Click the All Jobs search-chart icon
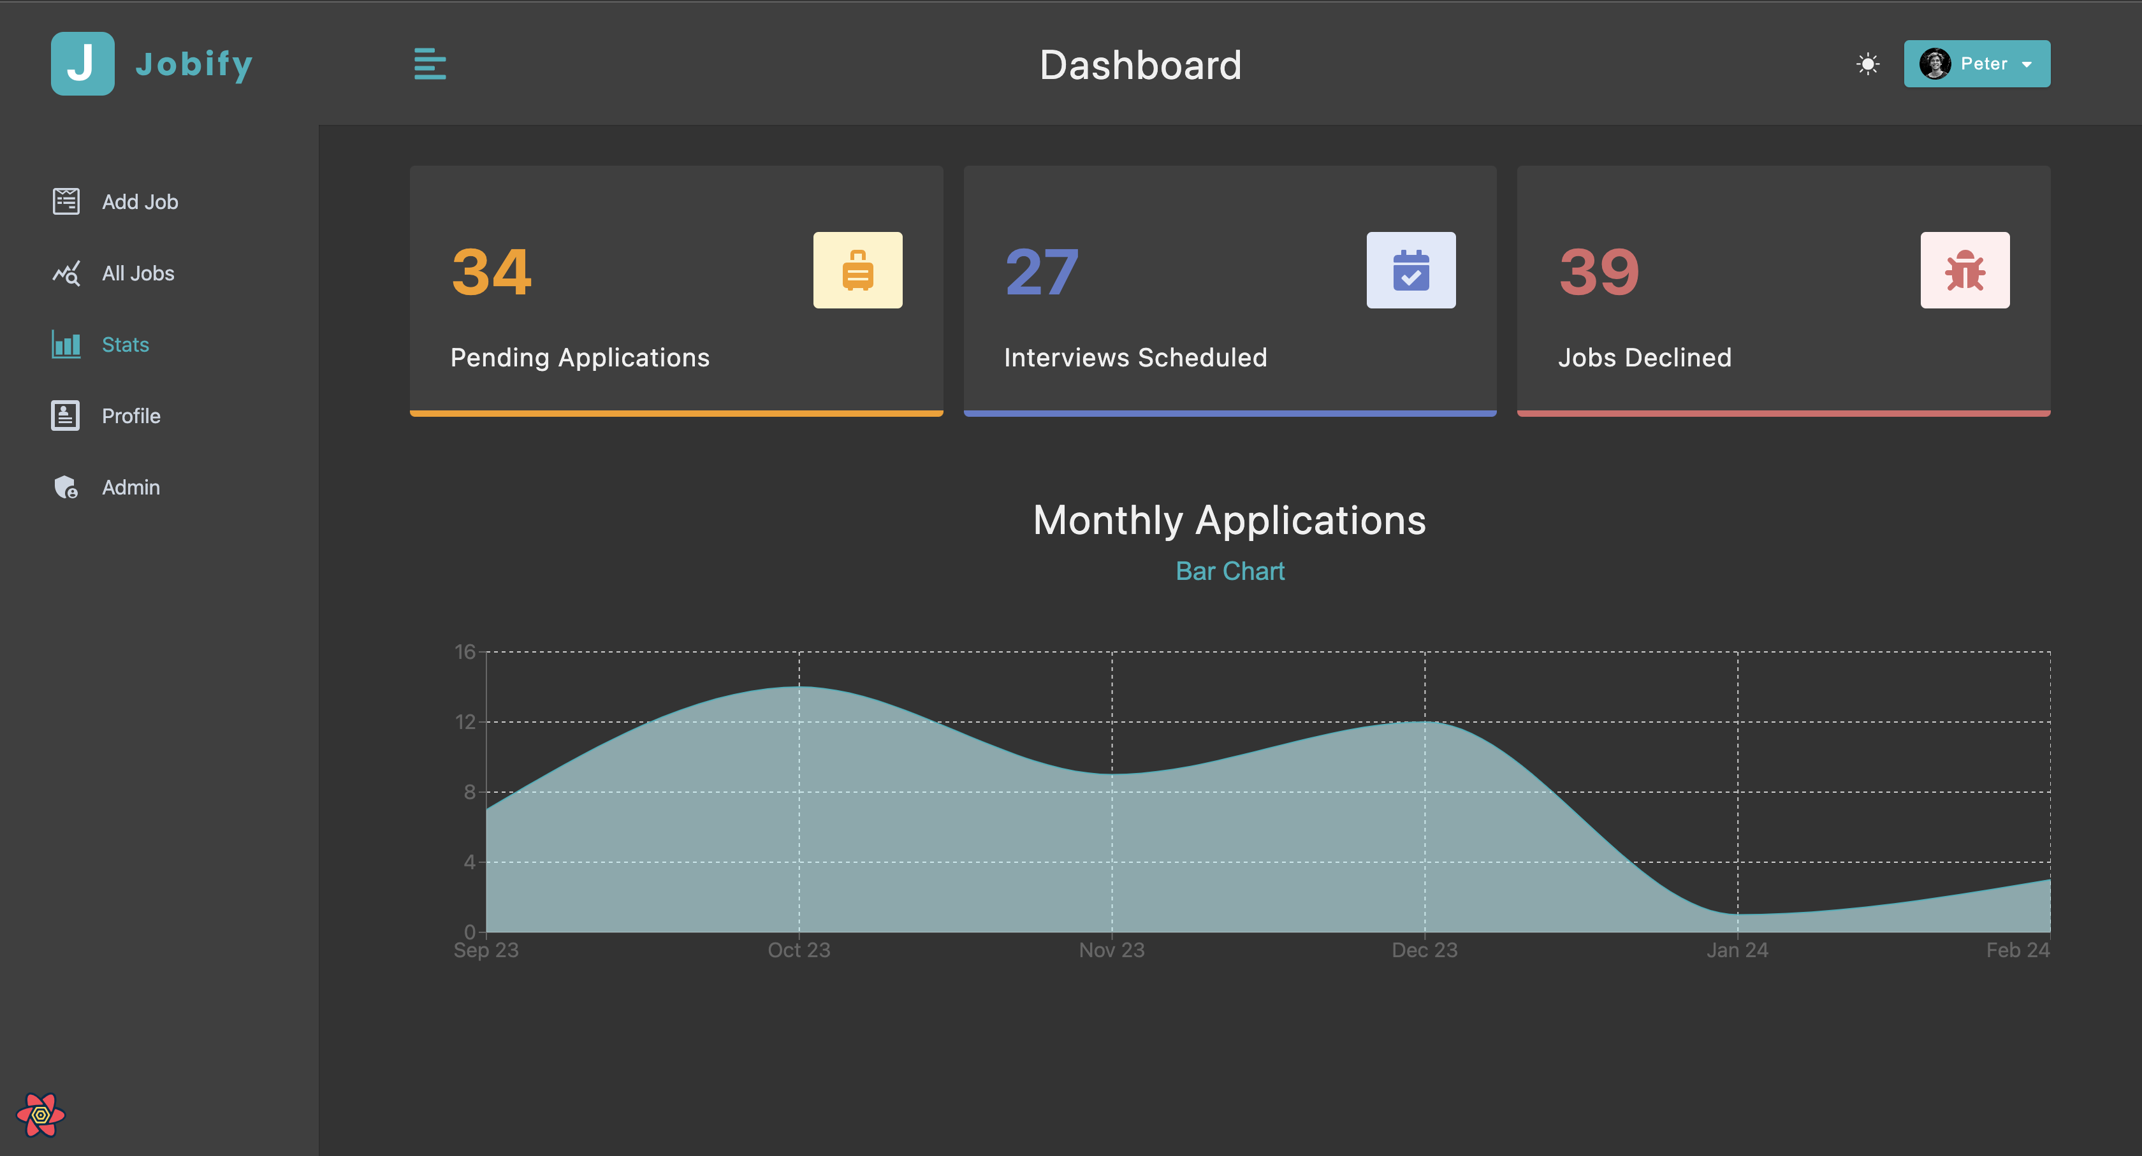This screenshot has height=1156, width=2142. [66, 273]
